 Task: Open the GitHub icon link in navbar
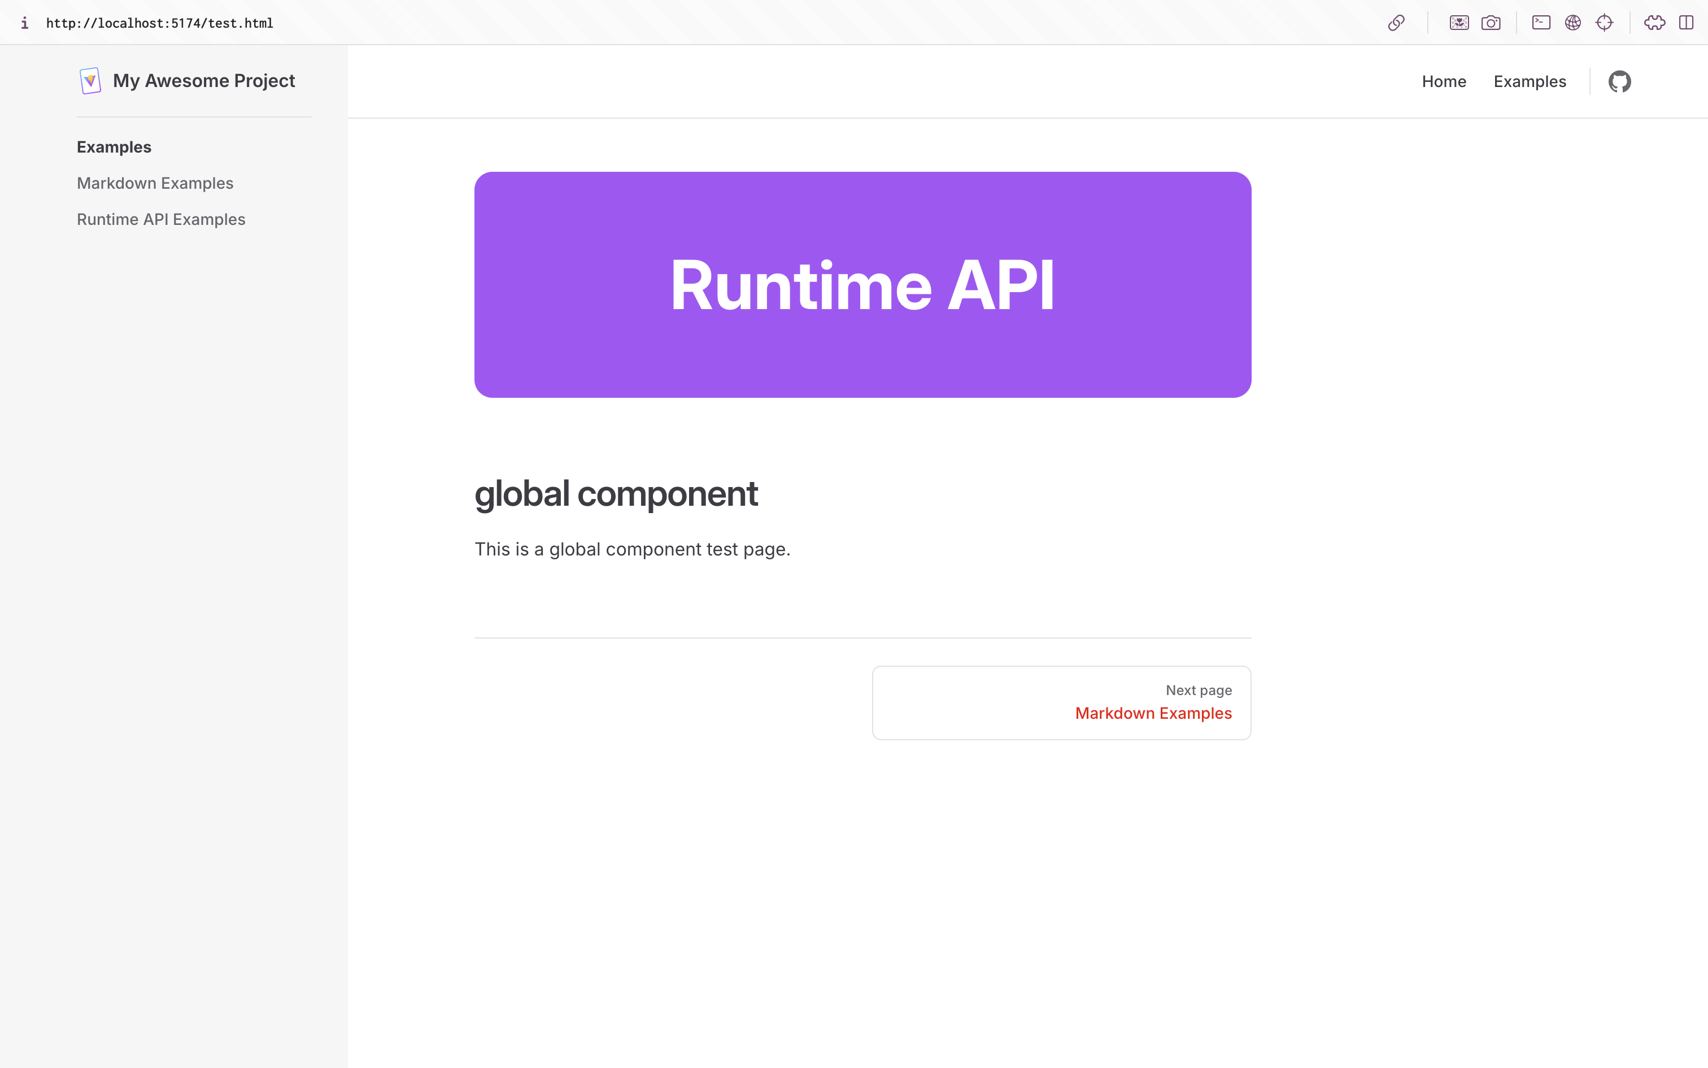tap(1619, 81)
